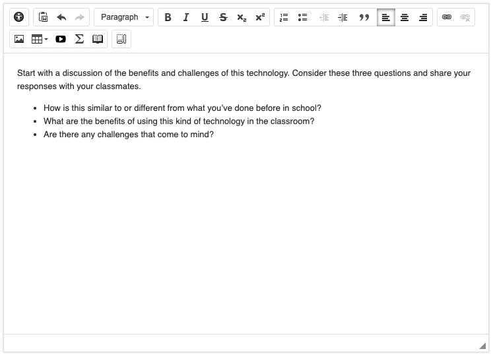Click the 'Are there any challenges' bullet

[129, 135]
